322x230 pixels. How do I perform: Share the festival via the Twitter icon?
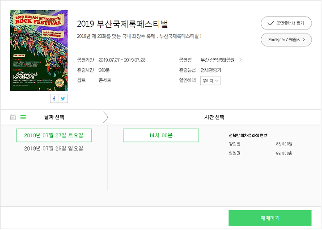click(63, 99)
